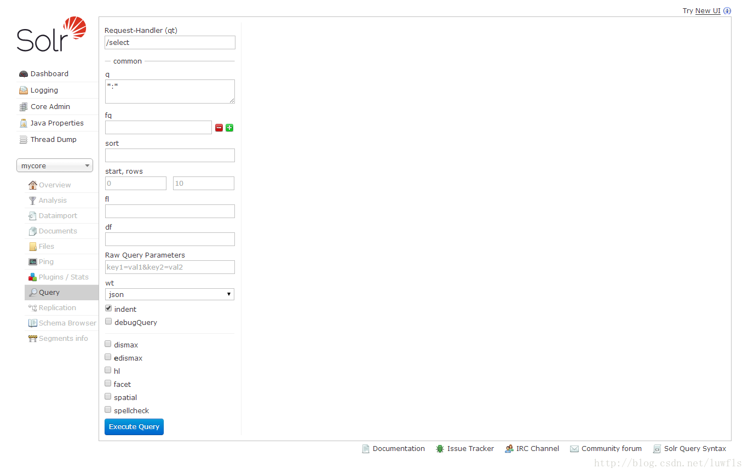
Task: Click the Dataimport icon
Action: tap(33, 216)
